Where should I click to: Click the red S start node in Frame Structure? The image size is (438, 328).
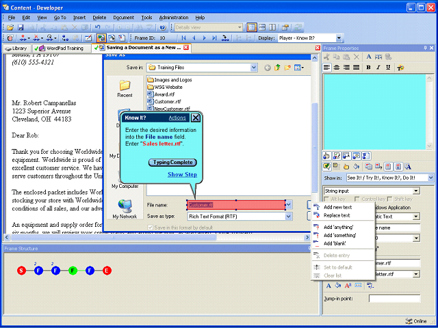pos(21,271)
